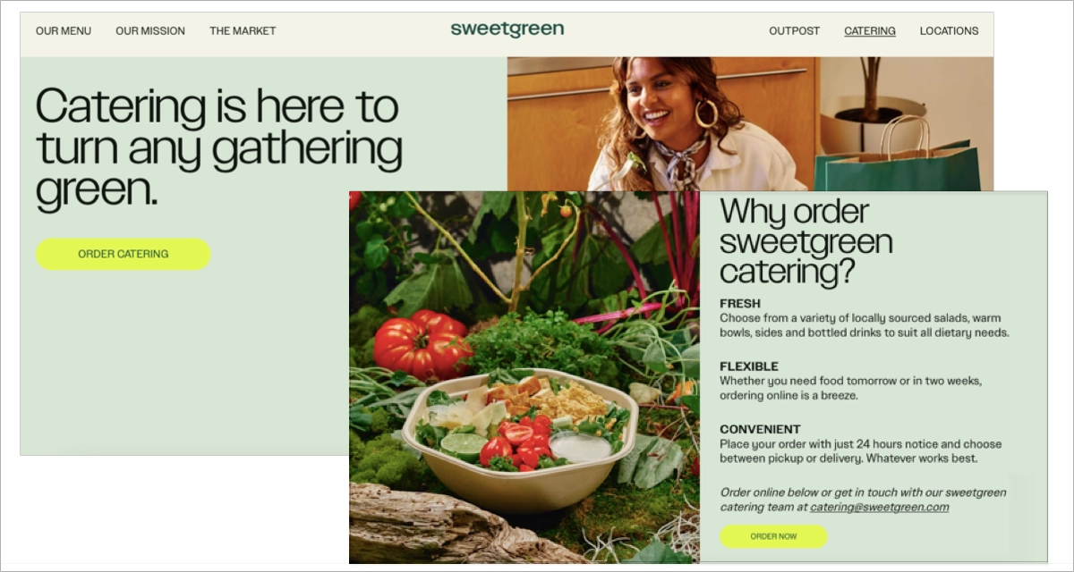Screen dimensions: 1074x572
Task: Open the LOCATIONS page link
Action: (x=949, y=30)
